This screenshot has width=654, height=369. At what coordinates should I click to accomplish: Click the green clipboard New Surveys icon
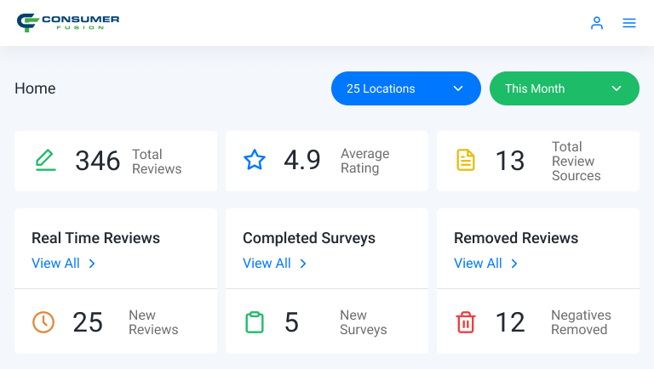pos(255,322)
